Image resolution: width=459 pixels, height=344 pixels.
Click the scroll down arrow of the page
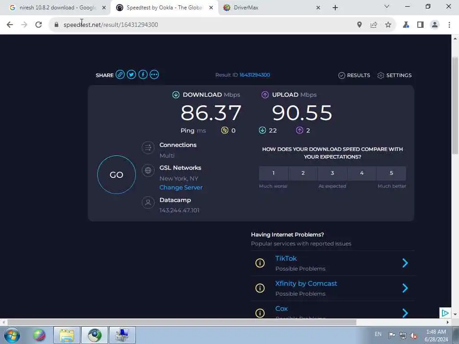pyautogui.click(x=455, y=314)
